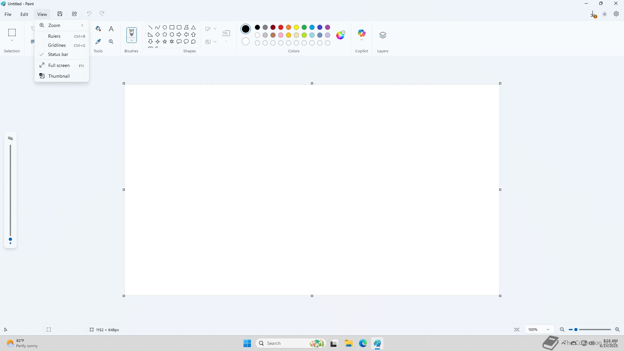The image size is (624, 351).
Task: Select the five-point star shape
Action: (165, 42)
